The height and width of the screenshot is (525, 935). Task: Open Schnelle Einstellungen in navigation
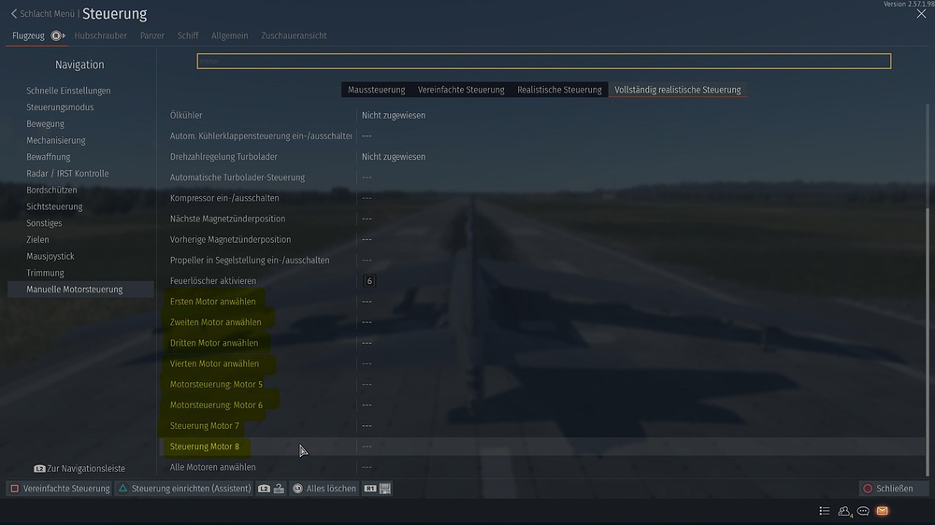pos(68,91)
